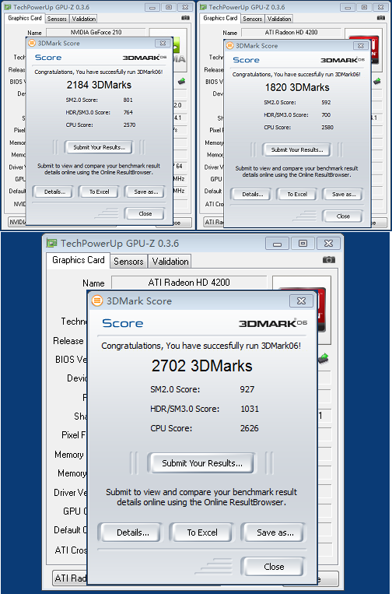The height and width of the screenshot is (594, 392).
Task: Click the SM2.0 Score value 927
Action: pyautogui.click(x=247, y=389)
